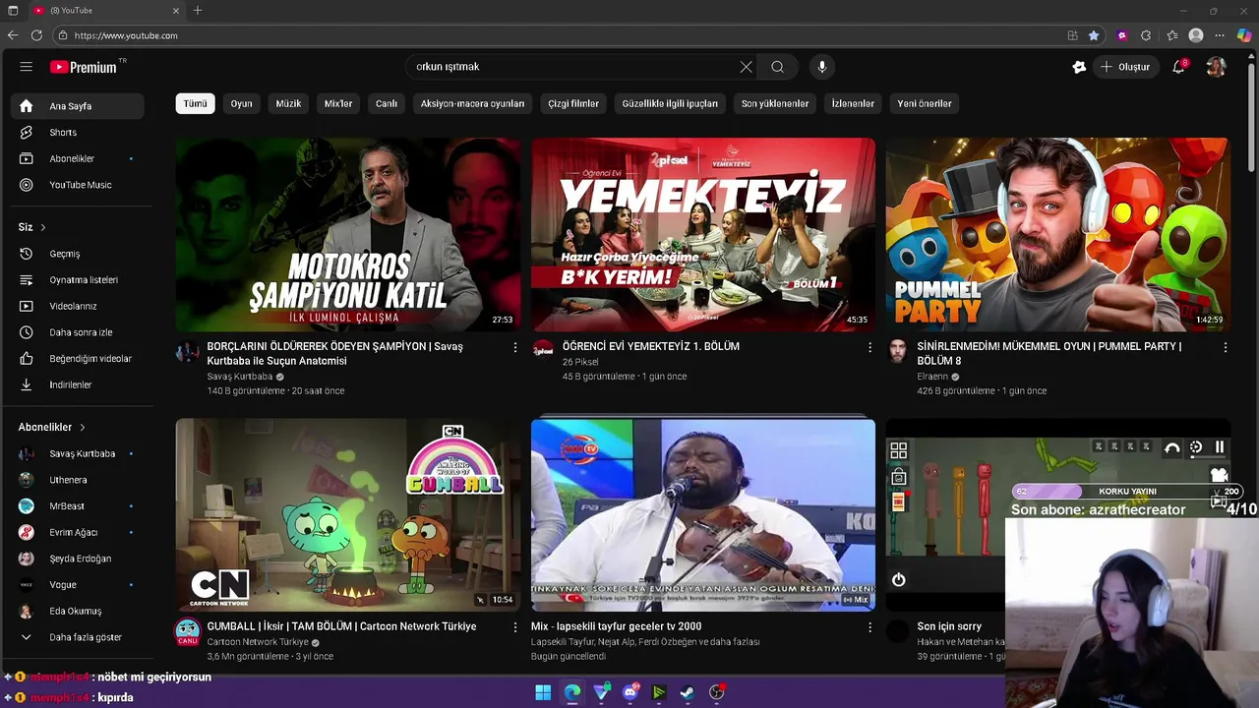The width and height of the screenshot is (1259, 708).
Task: Open İndirilenler in sidebar
Action: (x=78, y=384)
